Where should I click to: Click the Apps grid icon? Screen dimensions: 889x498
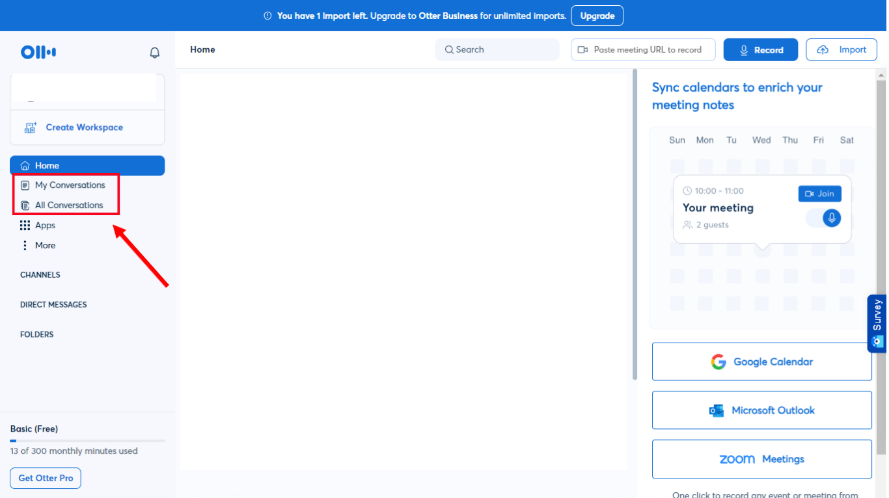point(25,226)
